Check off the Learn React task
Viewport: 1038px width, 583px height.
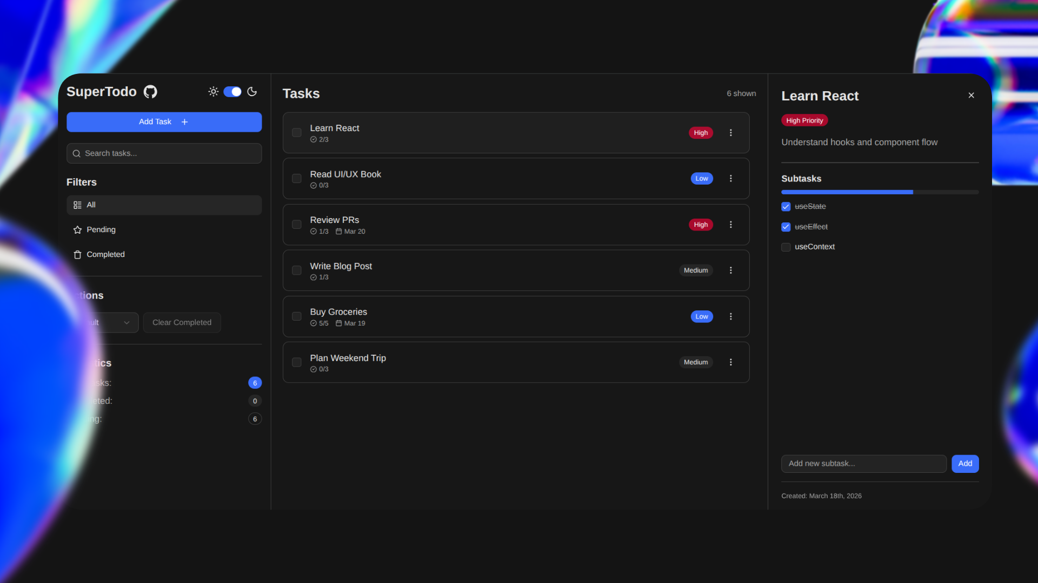[297, 133]
